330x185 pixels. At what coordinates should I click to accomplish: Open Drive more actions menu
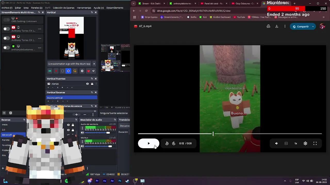point(285,26)
